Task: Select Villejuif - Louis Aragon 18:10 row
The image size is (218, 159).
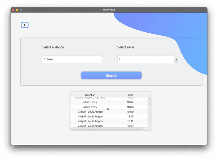Action: pos(109,116)
